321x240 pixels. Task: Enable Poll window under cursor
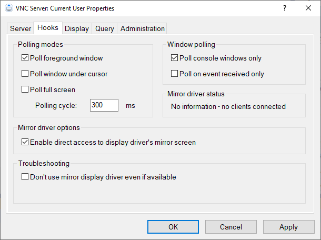pos(25,74)
